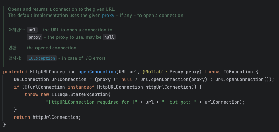
Task: Click the '매개변수:' label
Action: pos(17,30)
